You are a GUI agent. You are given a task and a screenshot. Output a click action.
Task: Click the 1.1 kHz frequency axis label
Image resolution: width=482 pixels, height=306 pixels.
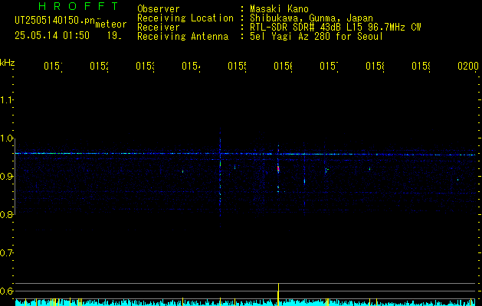point(6,99)
